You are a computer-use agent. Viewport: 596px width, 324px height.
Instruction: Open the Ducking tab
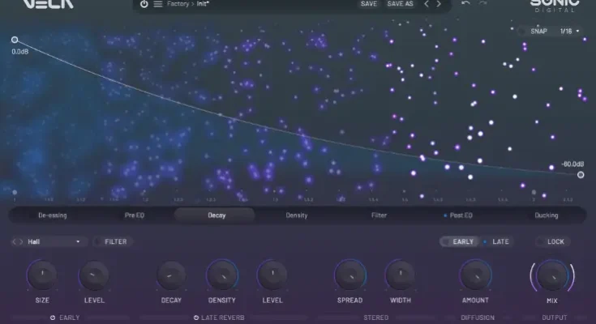tap(547, 215)
